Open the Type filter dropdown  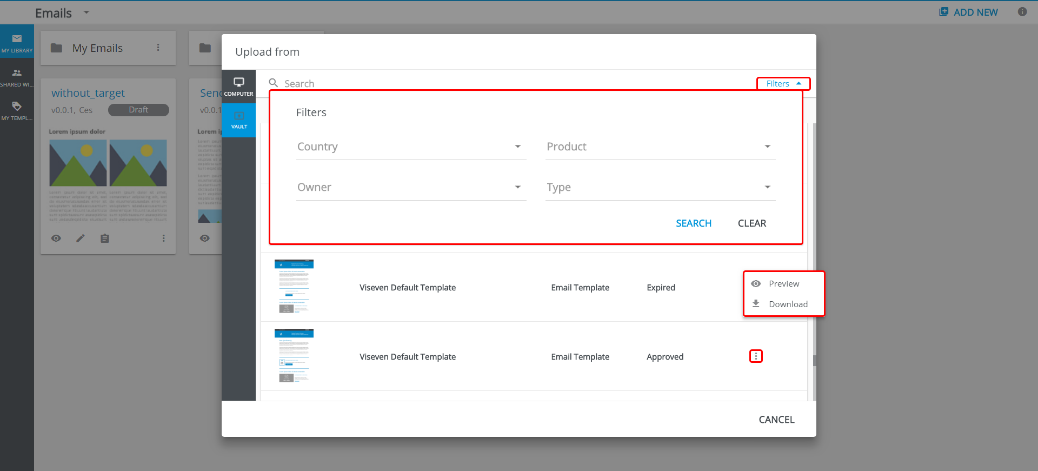660,188
